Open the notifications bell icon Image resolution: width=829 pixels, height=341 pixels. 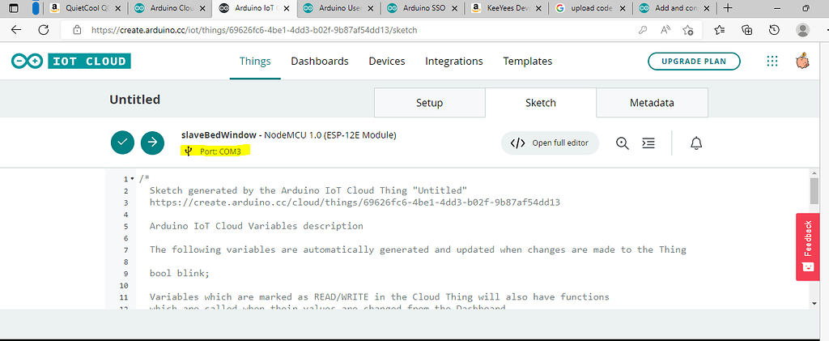697,143
